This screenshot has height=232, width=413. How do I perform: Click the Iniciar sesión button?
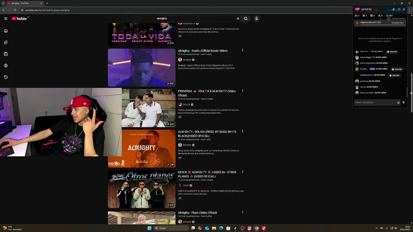(x=396, y=19)
